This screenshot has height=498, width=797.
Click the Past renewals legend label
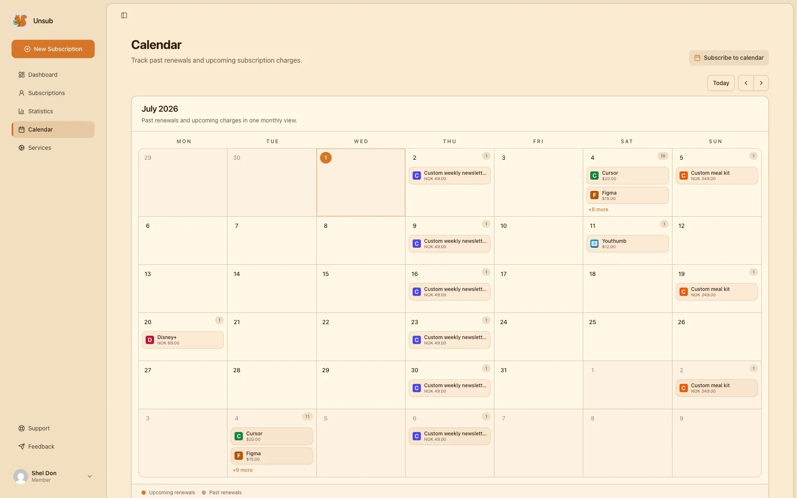pyautogui.click(x=225, y=493)
